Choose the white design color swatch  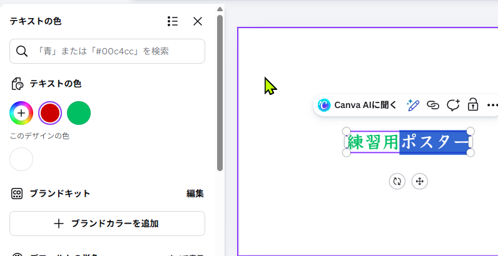21,159
